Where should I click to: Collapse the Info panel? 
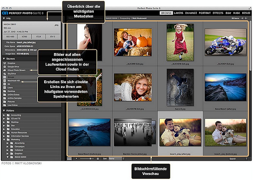click(4, 18)
